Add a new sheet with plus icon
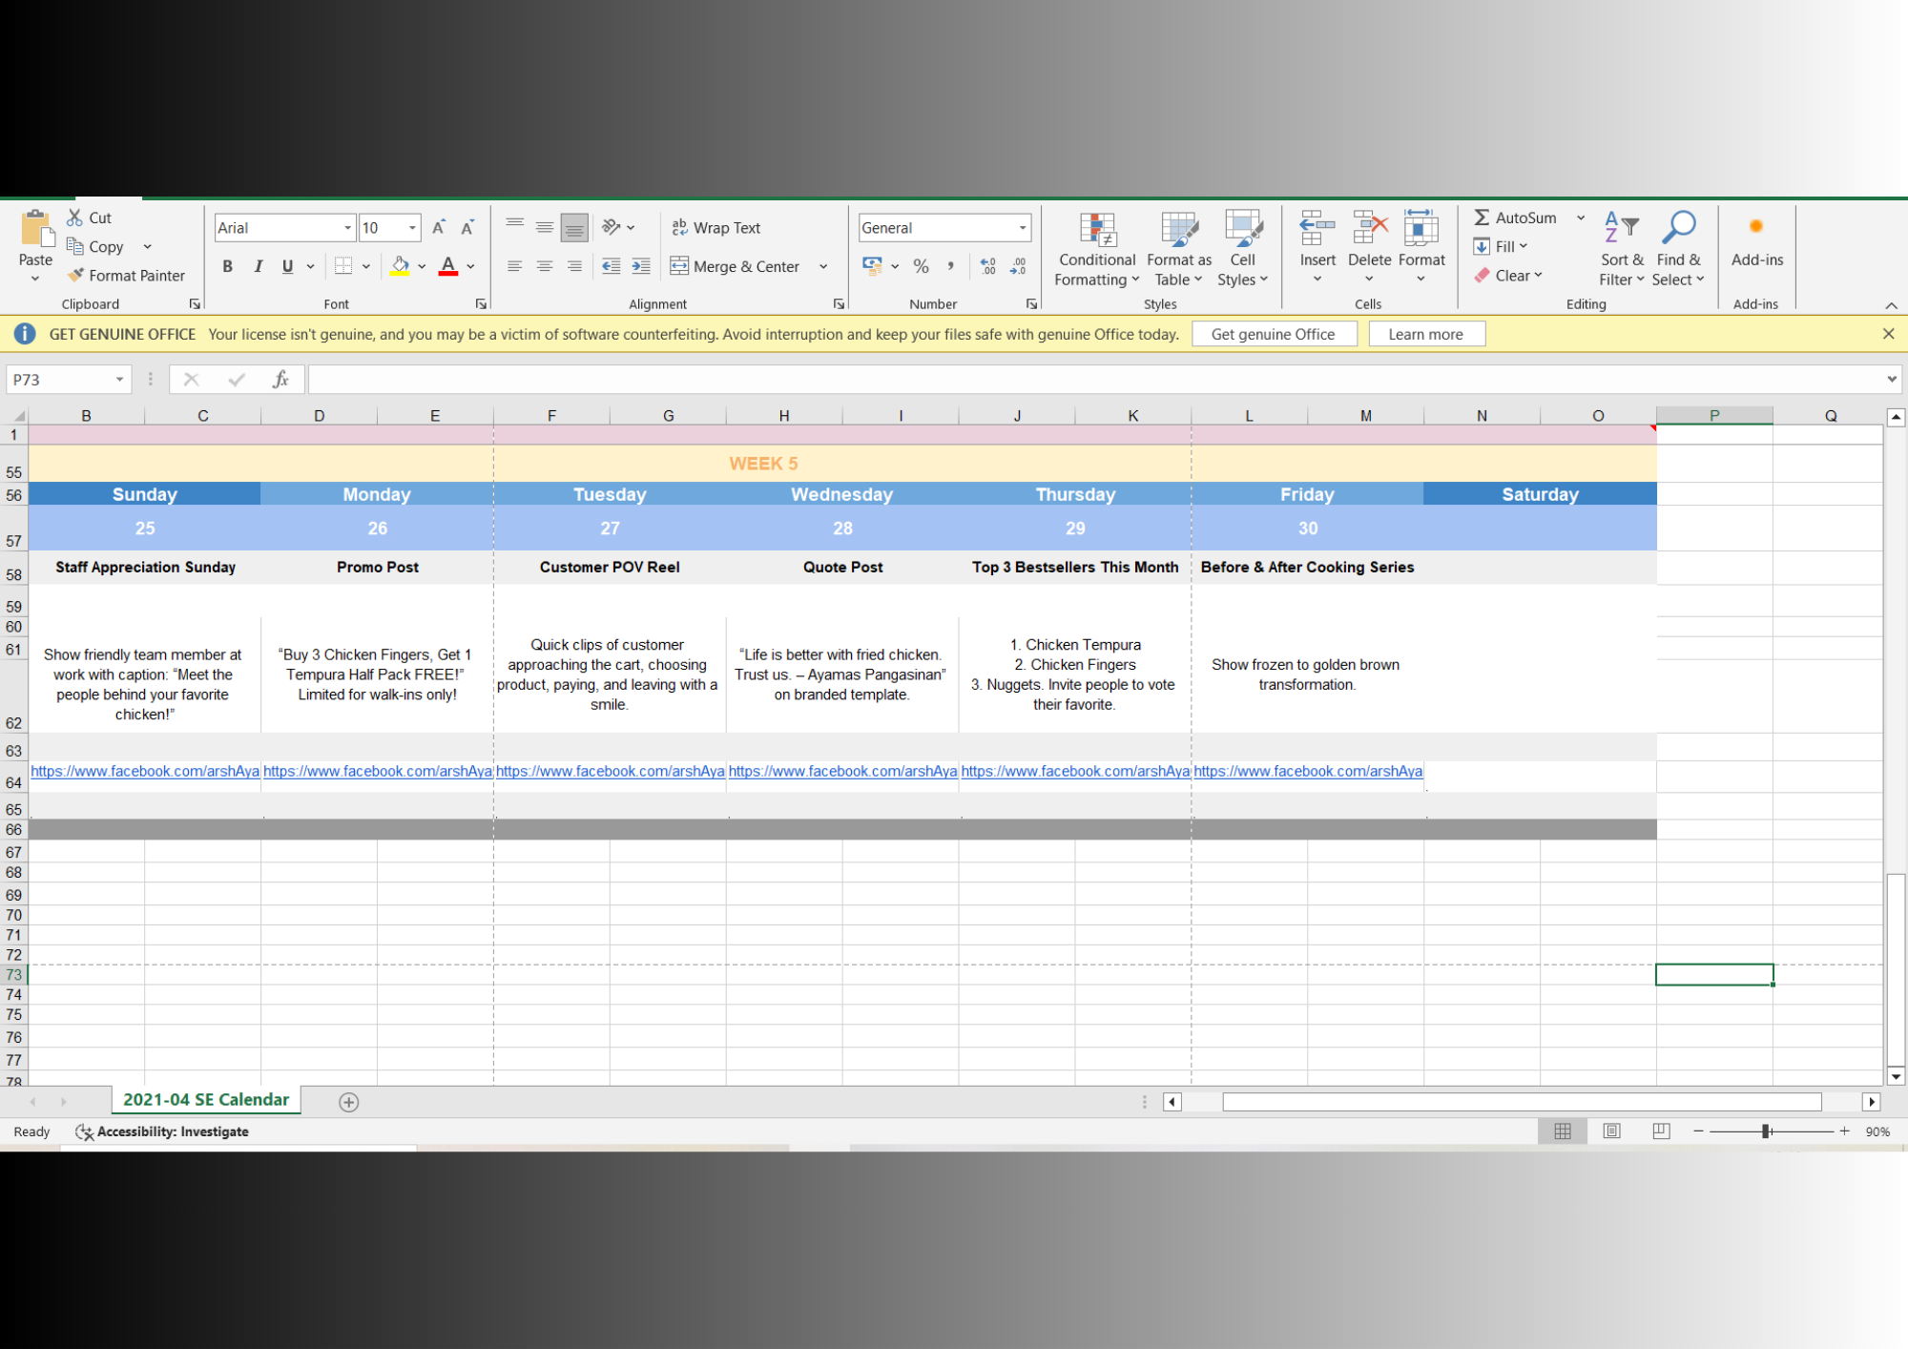 tap(349, 1102)
